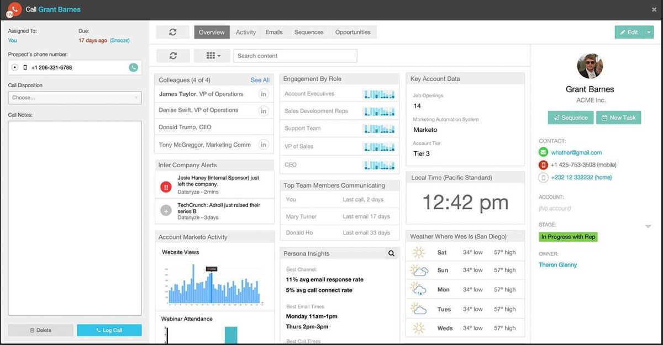Open the Opportunities tab
The image size is (663, 345).
353,32
